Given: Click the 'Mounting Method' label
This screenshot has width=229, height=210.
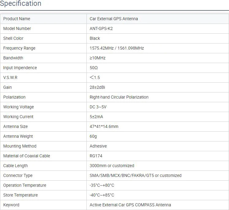Looking at the screenshot, I should pyautogui.click(x=20, y=146).
